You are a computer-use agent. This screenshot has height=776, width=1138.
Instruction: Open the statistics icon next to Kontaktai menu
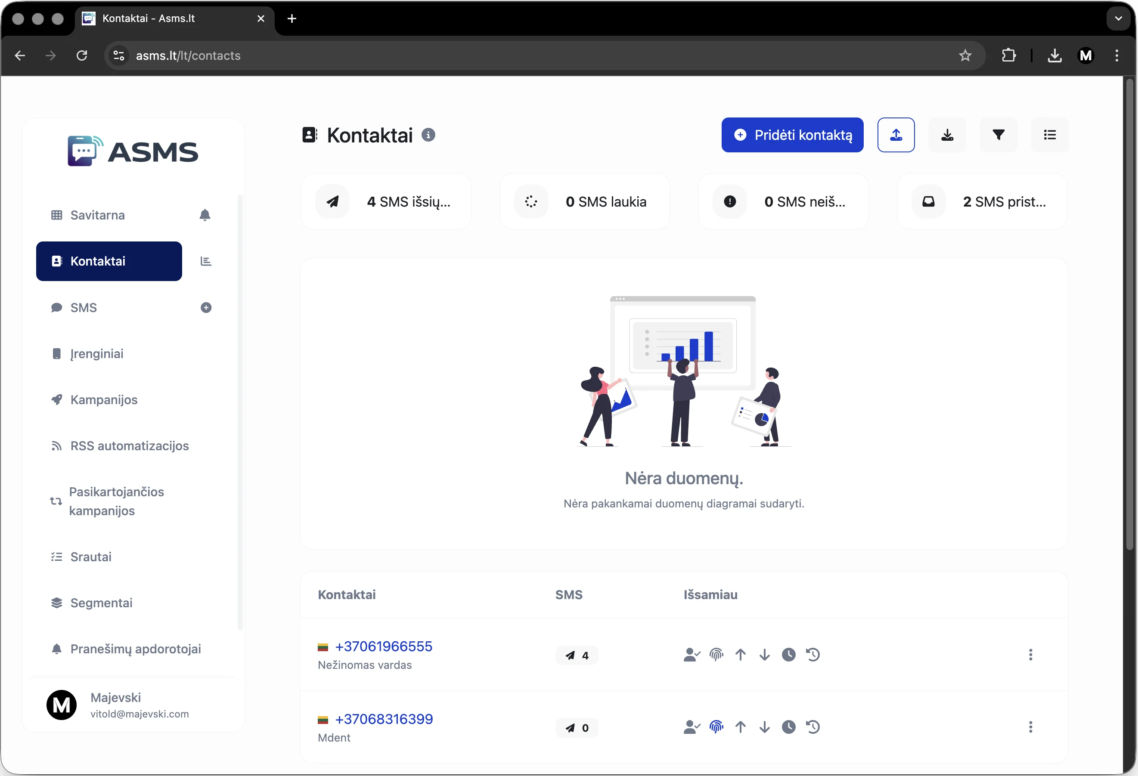tap(206, 261)
